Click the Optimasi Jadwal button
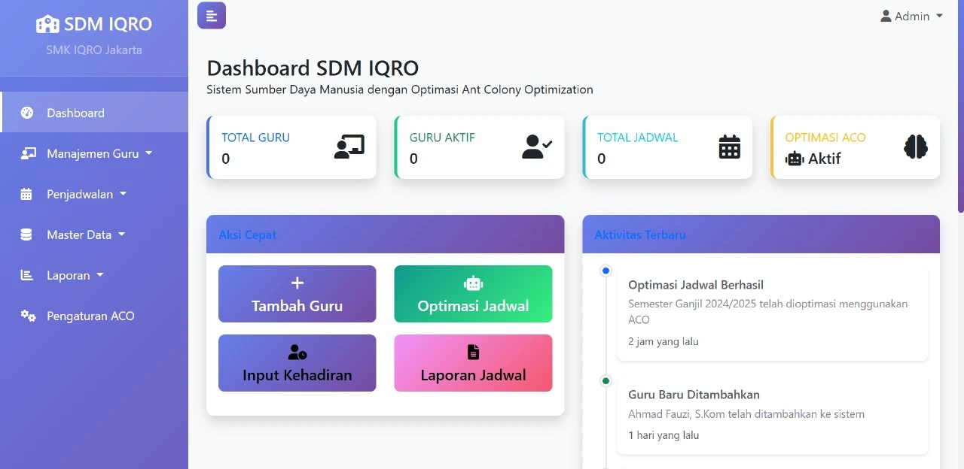964x469 pixels. [473, 294]
